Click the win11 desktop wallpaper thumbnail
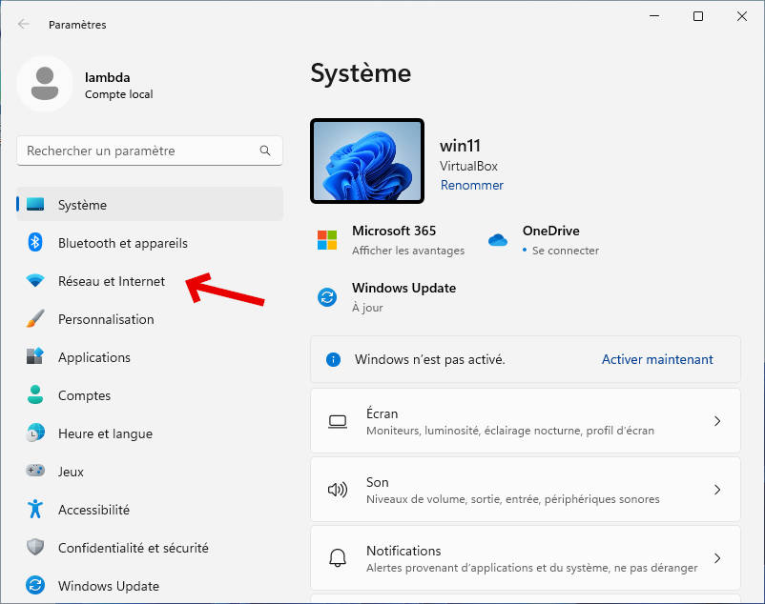Viewport: 765px width, 604px height. pyautogui.click(x=367, y=161)
